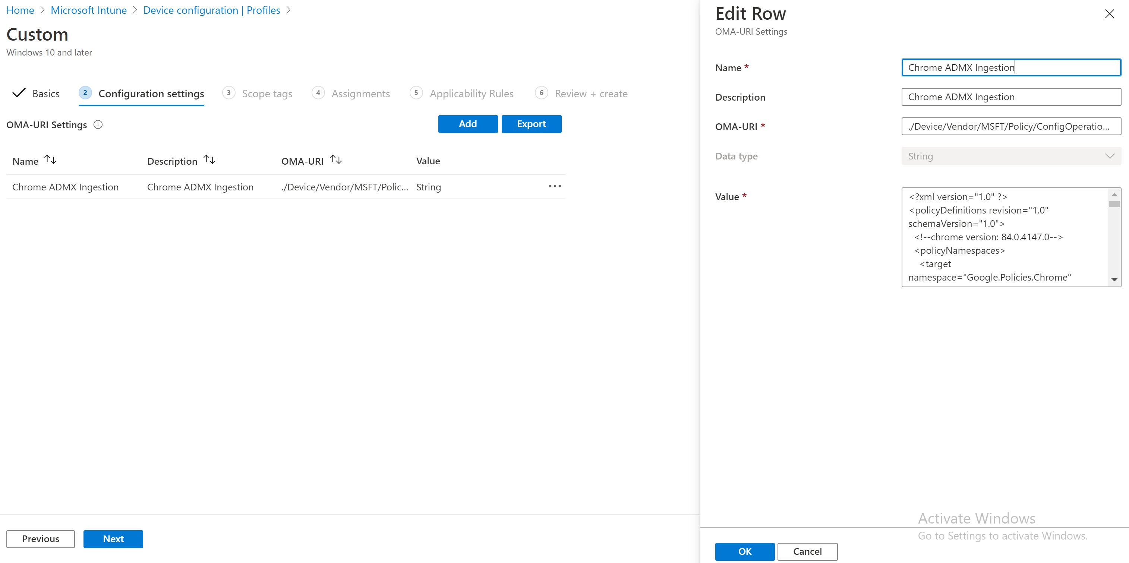The height and width of the screenshot is (563, 1129).
Task: Open the Microsoft Intune breadcrumb link
Action: [x=88, y=10]
